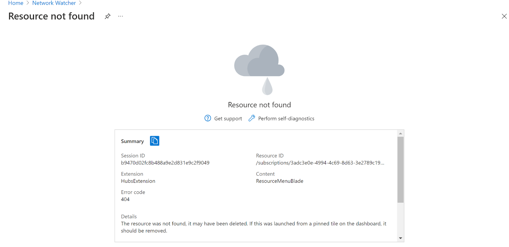The image size is (509, 247).
Task: Select the ResourceMenuBlade content value
Action: (x=280, y=181)
